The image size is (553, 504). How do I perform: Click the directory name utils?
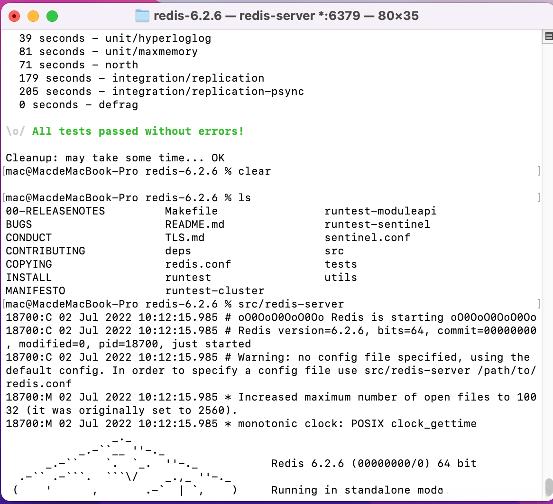pyautogui.click(x=341, y=278)
